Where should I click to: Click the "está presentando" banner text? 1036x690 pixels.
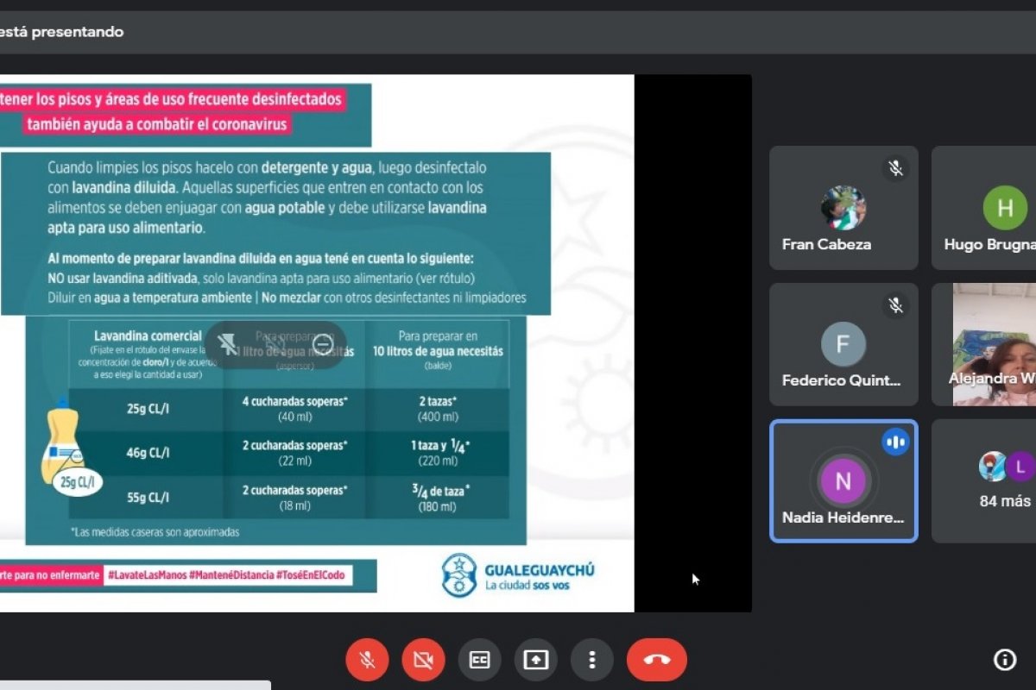62,32
